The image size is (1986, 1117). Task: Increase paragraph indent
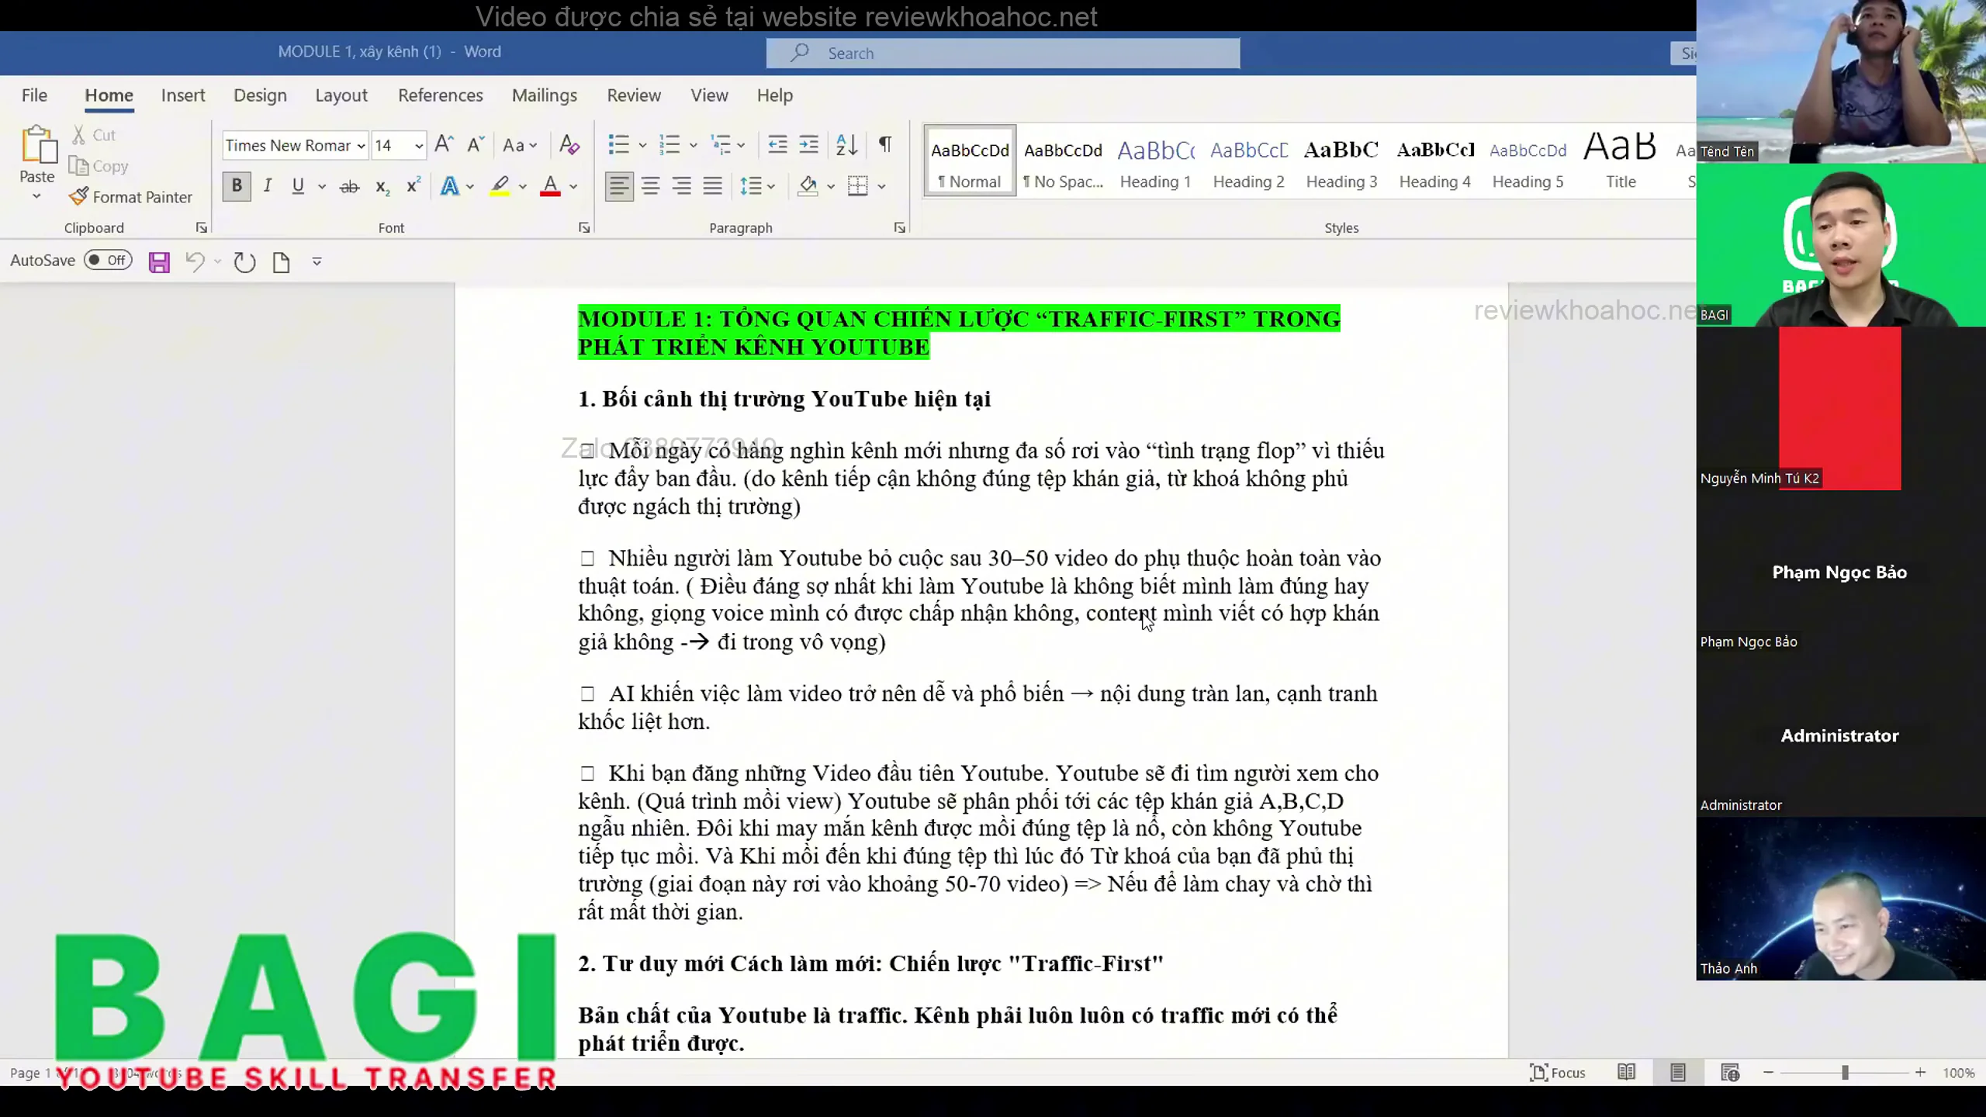click(x=808, y=144)
